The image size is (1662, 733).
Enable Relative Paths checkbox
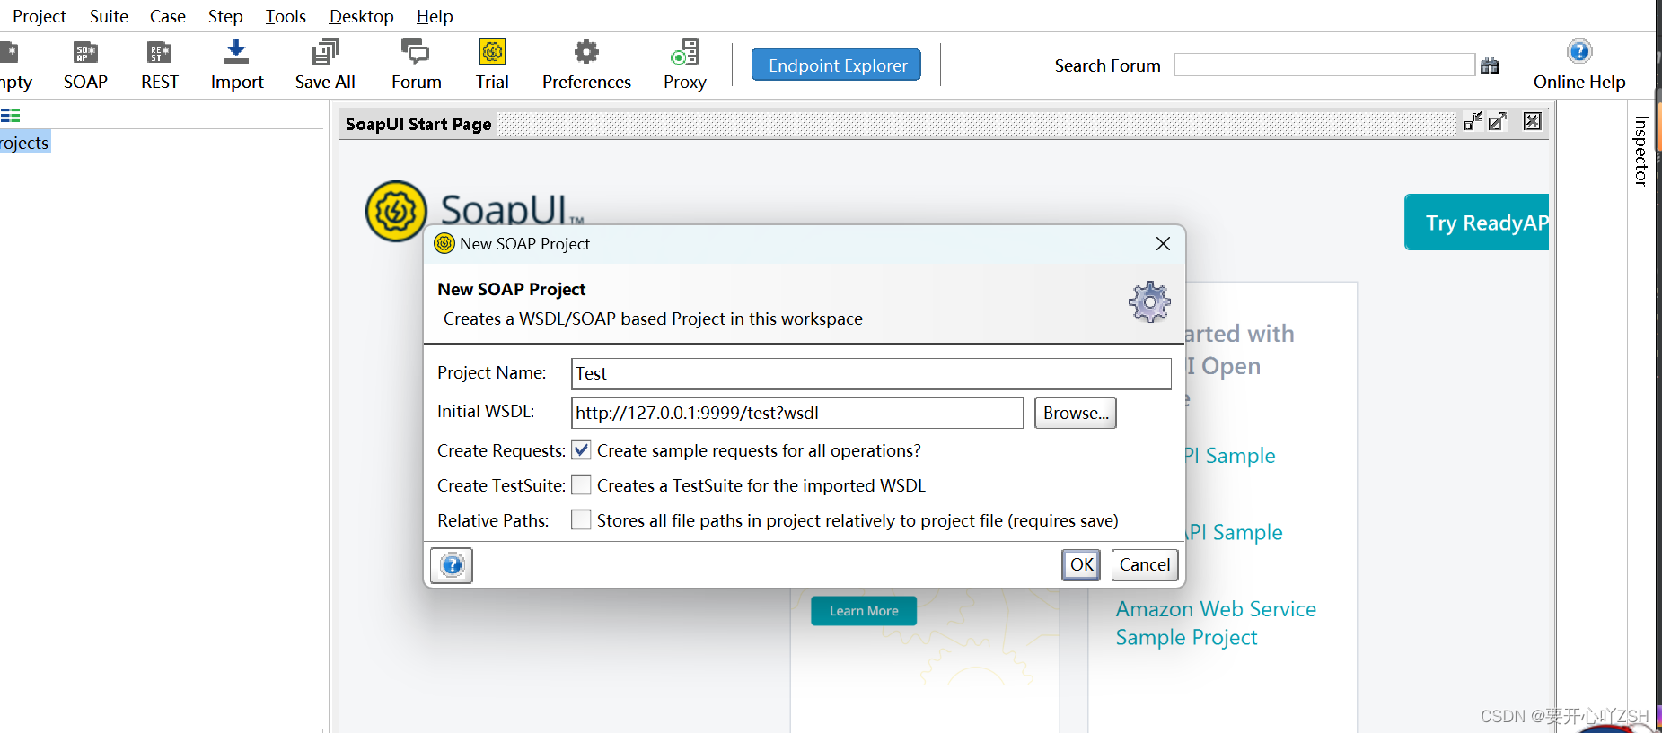click(x=581, y=520)
